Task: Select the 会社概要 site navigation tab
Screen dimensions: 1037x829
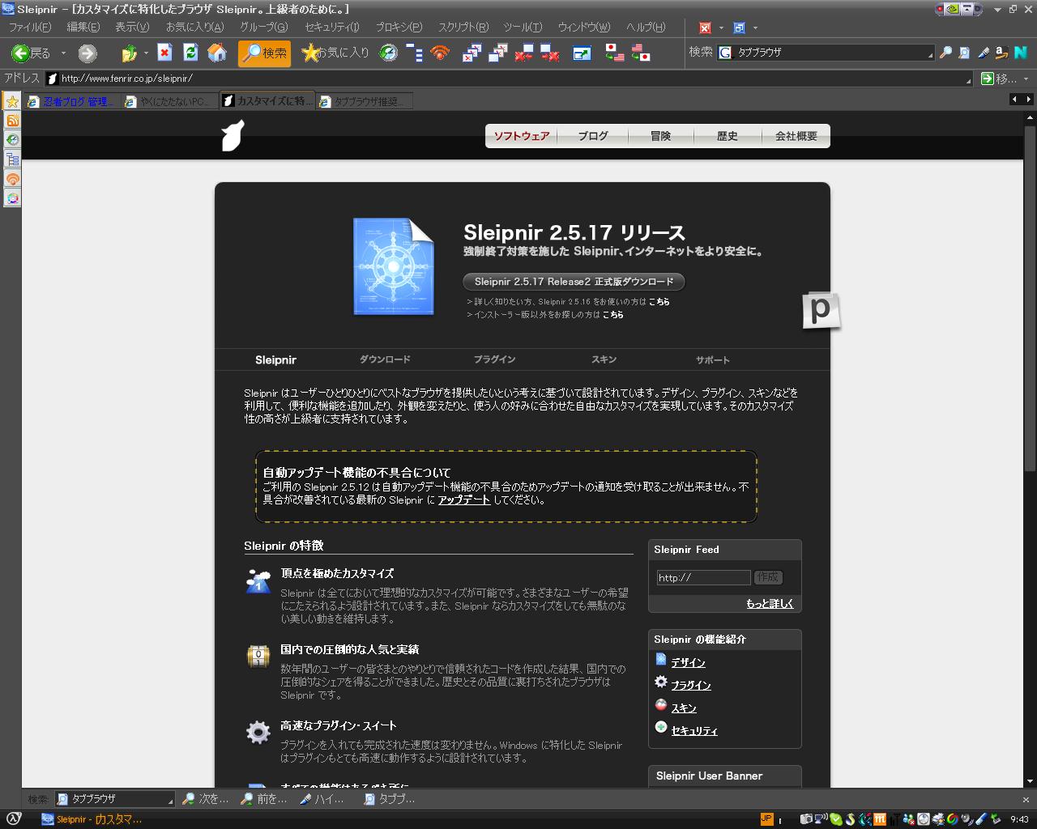Action: pos(796,136)
